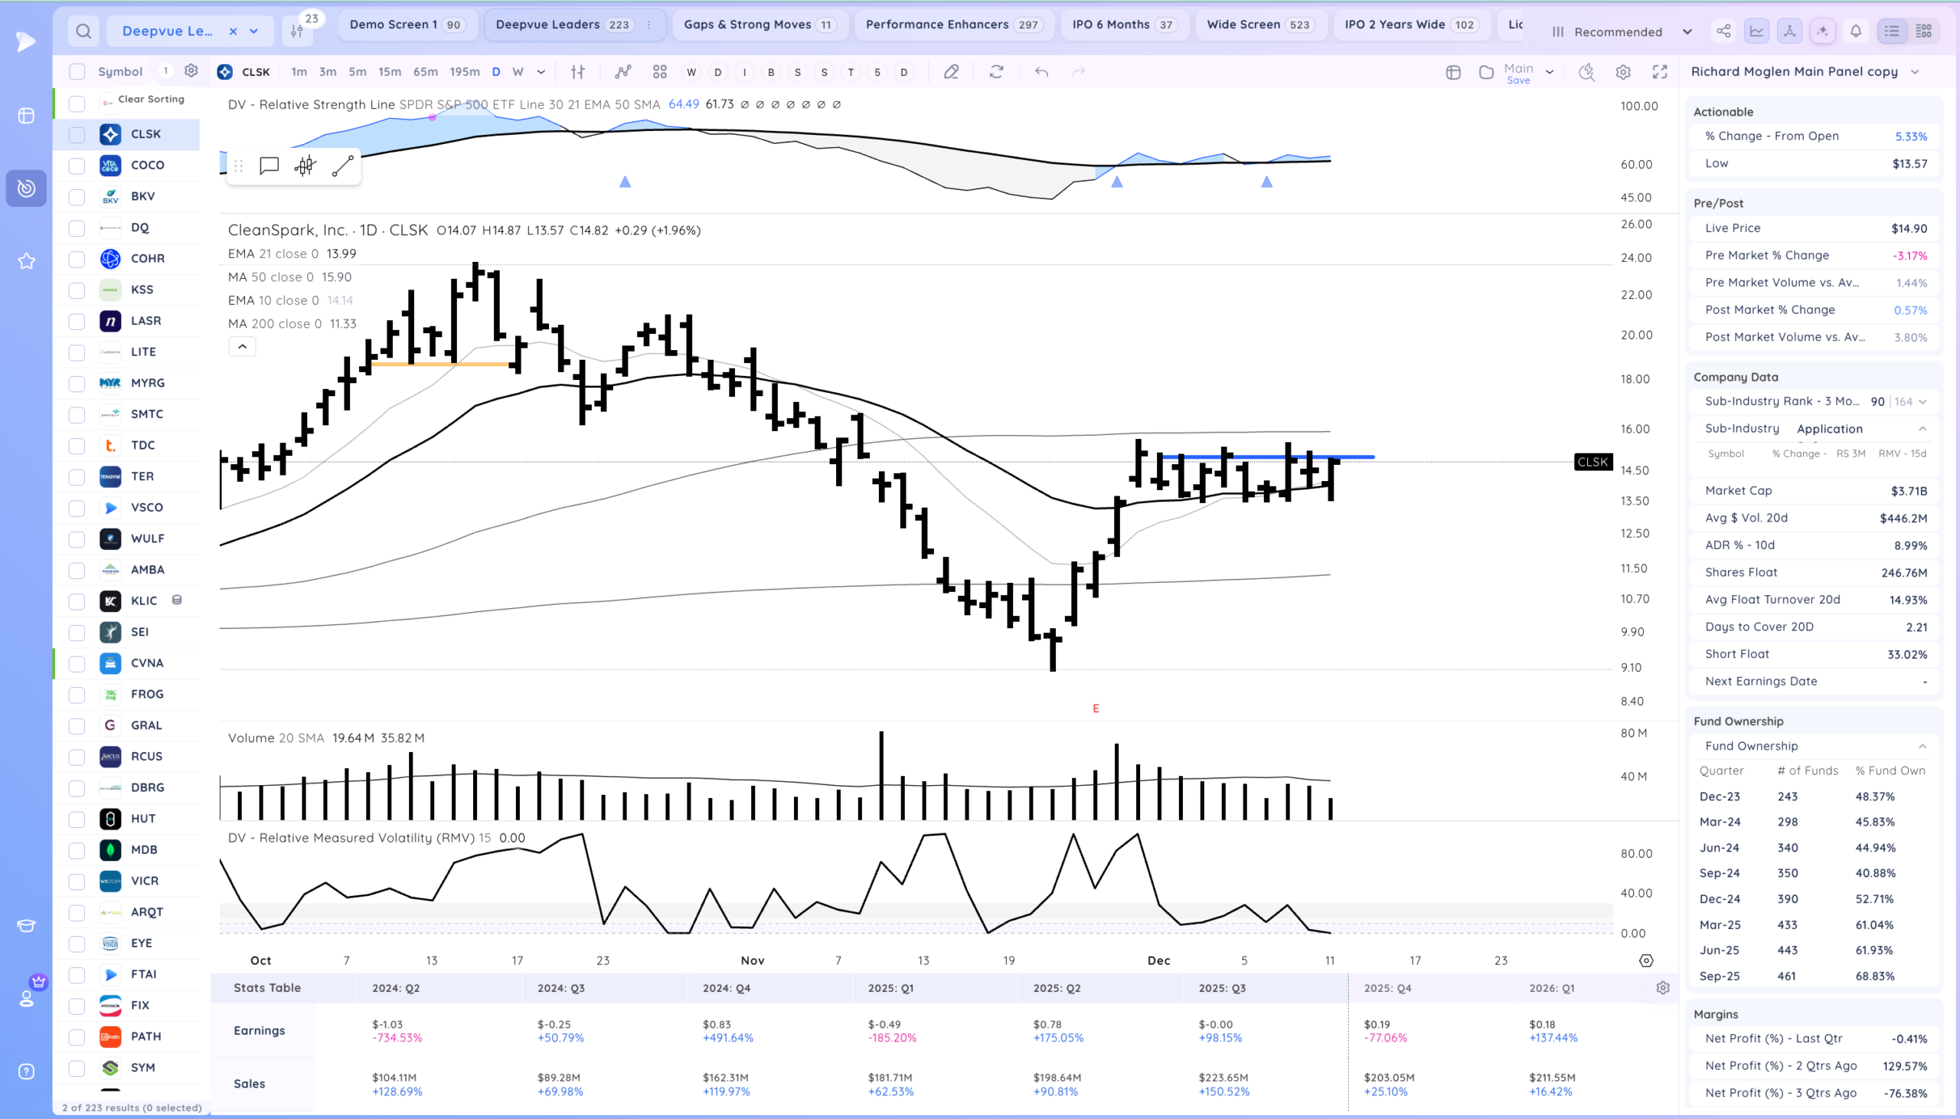Click Clear Sorting in symbol list
Image resolution: width=1960 pixels, height=1119 pixels.
151,99
